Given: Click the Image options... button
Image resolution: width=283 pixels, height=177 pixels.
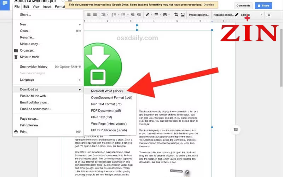Looking at the screenshot, I should pos(199,15).
